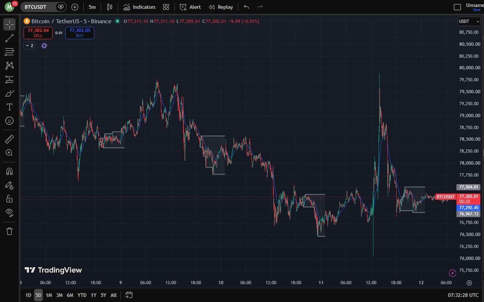Click the red BTCUSDT price label
This screenshot has height=302, width=484.
(446, 197)
